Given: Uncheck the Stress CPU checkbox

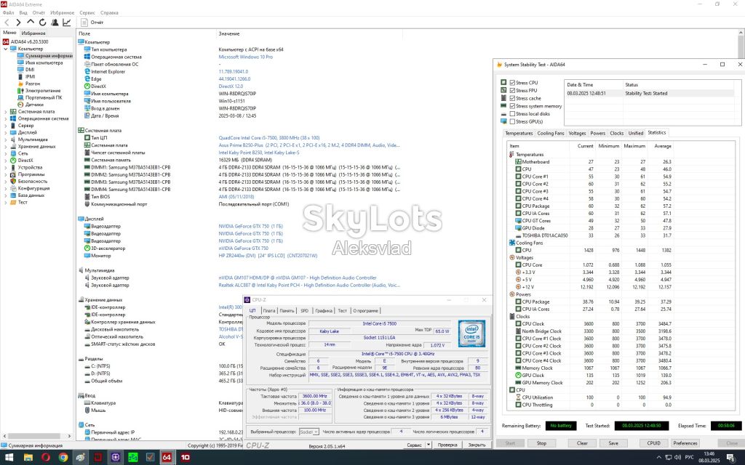Looking at the screenshot, I should coord(512,83).
